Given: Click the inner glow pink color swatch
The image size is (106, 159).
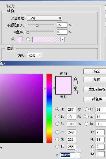Looking at the screenshot, I should (x=20, y=39).
